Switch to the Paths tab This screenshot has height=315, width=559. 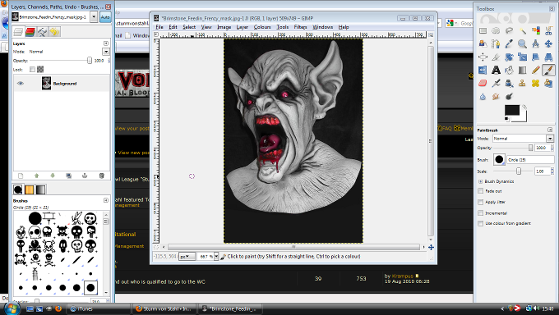tap(42, 32)
